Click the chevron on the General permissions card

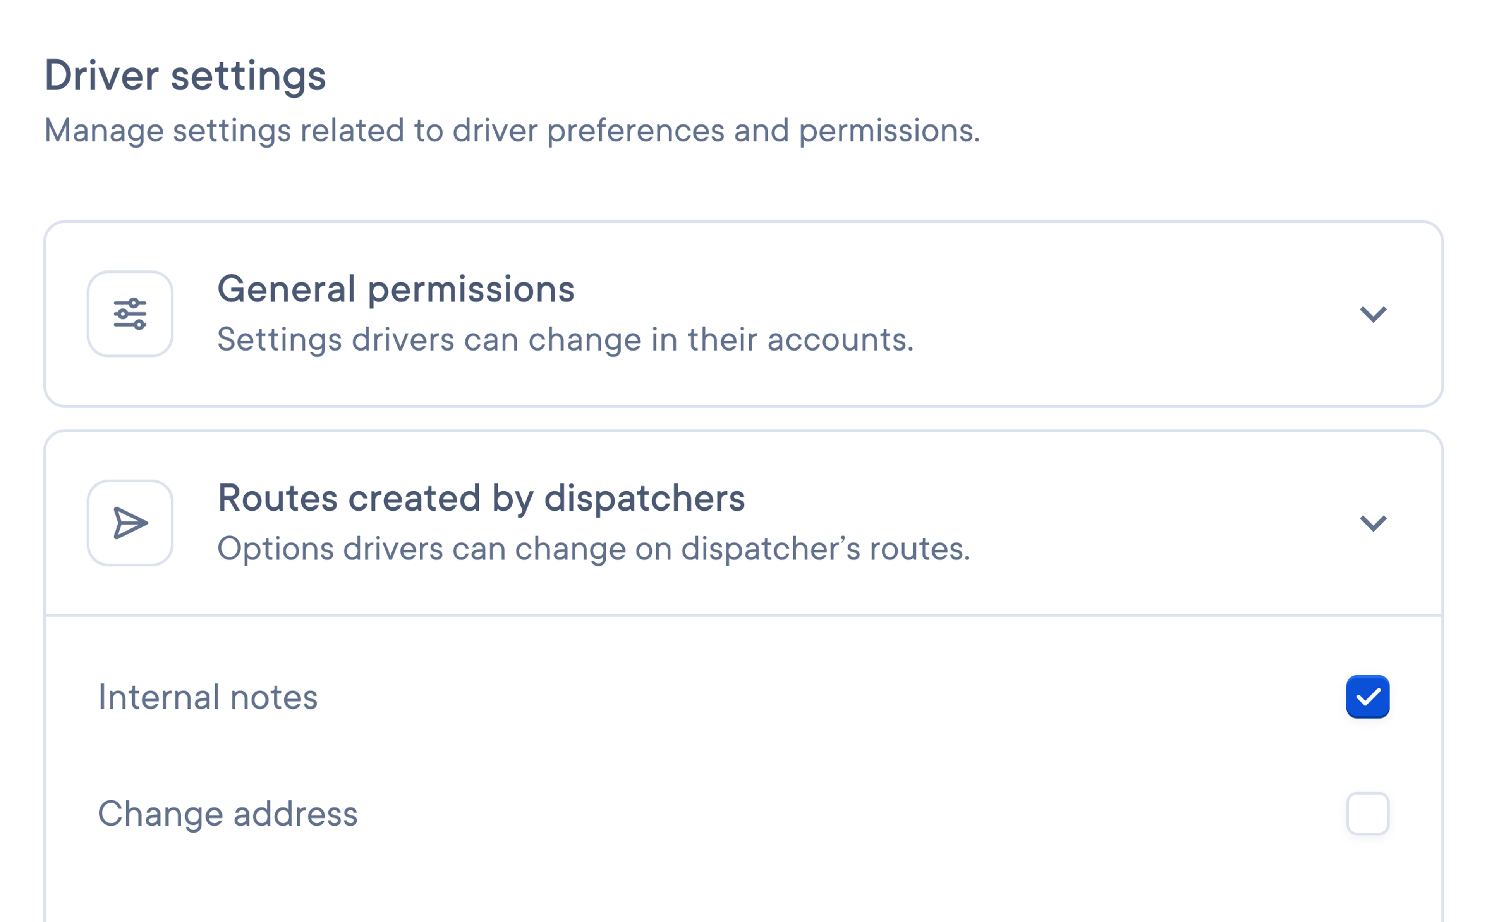(x=1373, y=314)
